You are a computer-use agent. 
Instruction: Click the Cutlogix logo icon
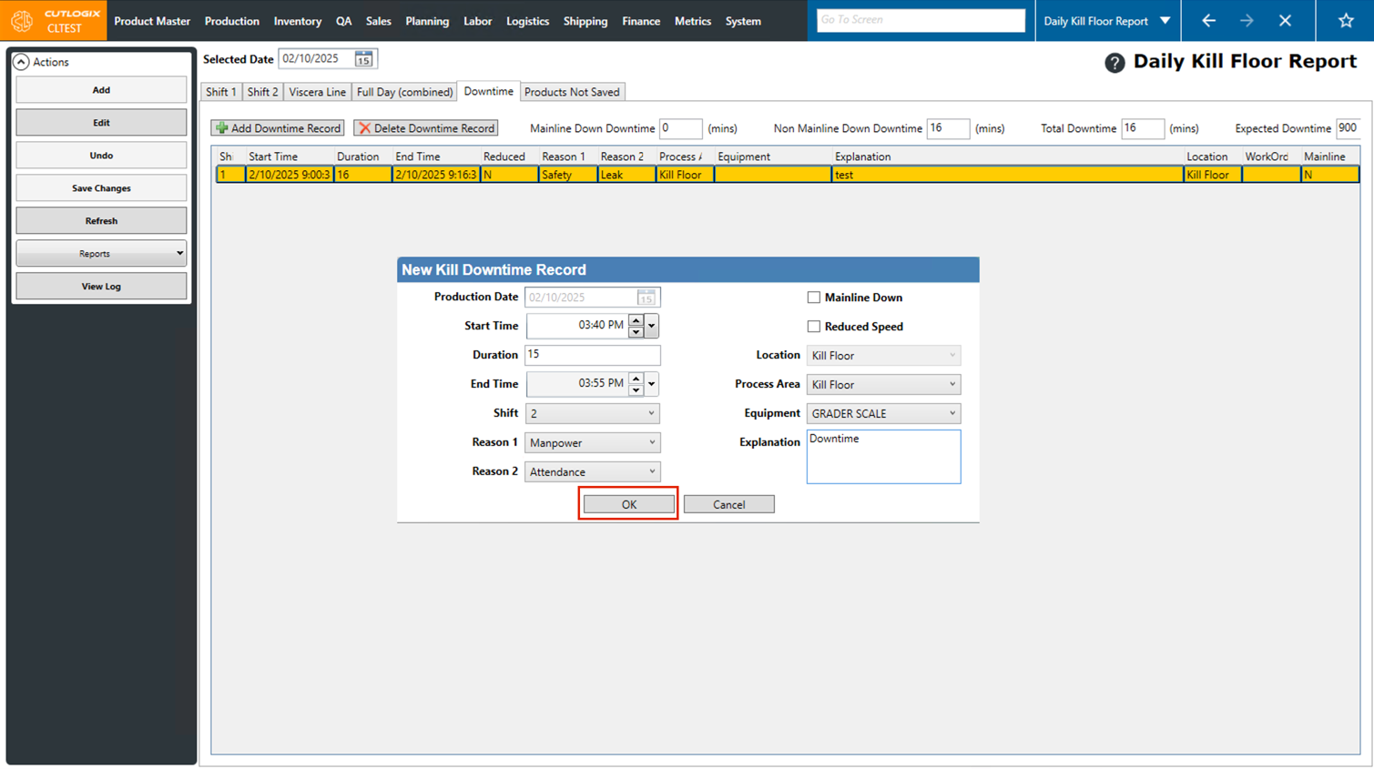pyautogui.click(x=22, y=20)
